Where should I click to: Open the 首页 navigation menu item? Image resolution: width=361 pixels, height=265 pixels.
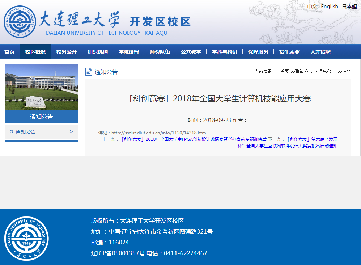[x=9, y=52]
